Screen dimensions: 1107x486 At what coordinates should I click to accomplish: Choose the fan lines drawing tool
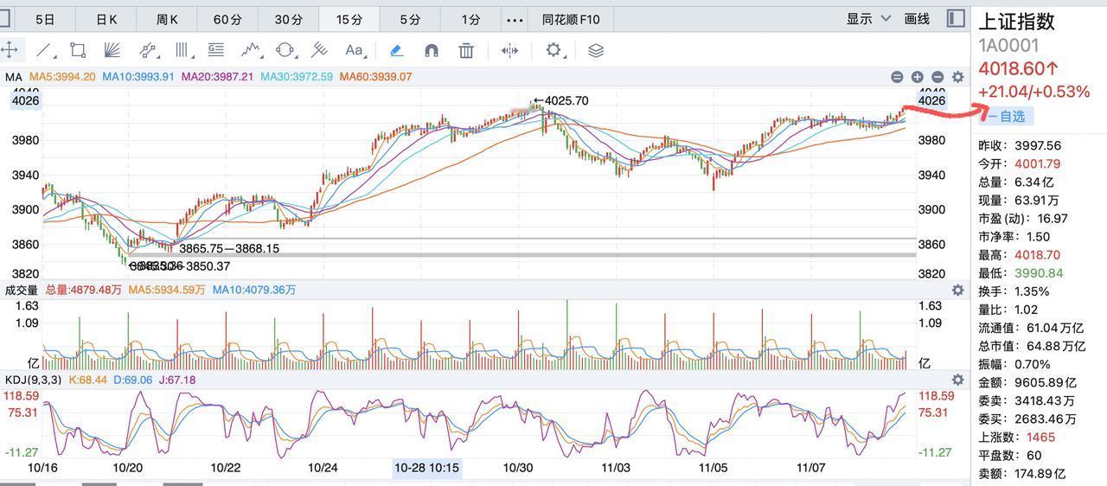pyautogui.click(x=111, y=50)
